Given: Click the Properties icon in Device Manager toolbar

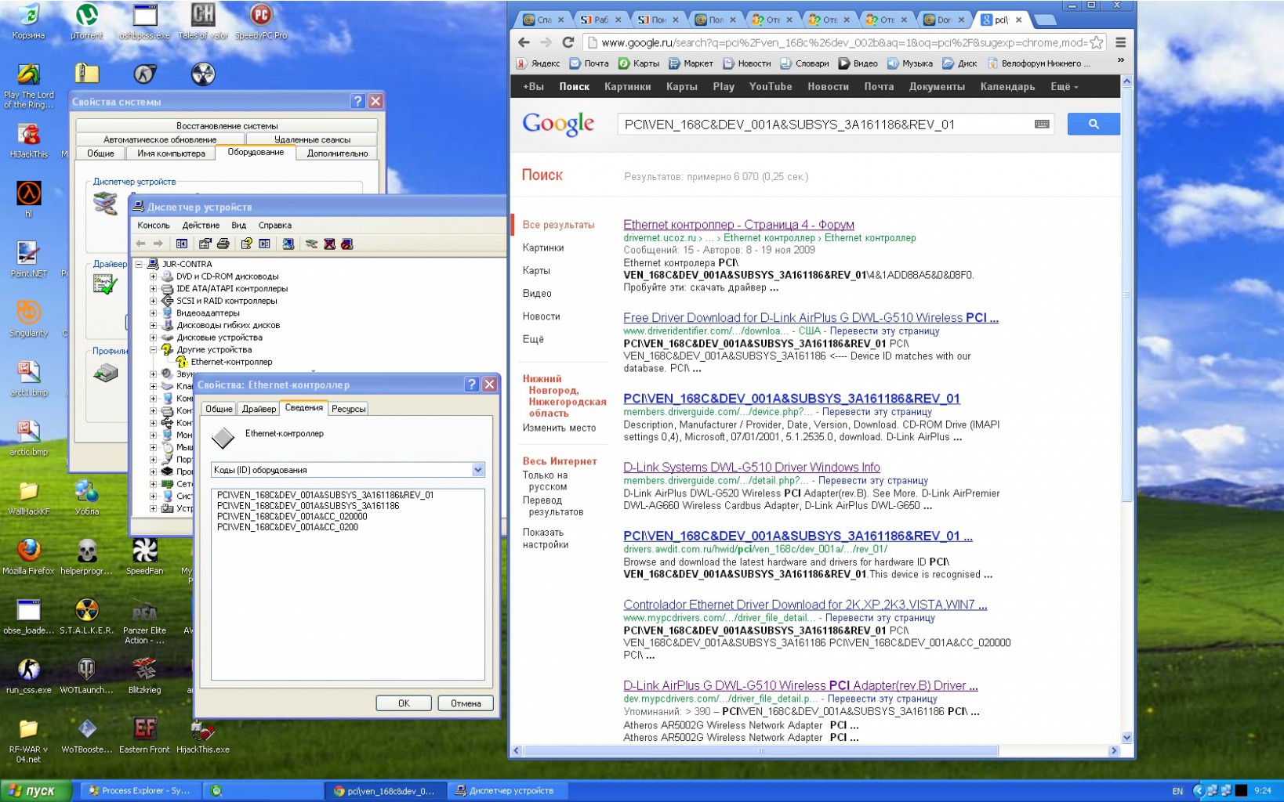Looking at the screenshot, I should tap(205, 244).
